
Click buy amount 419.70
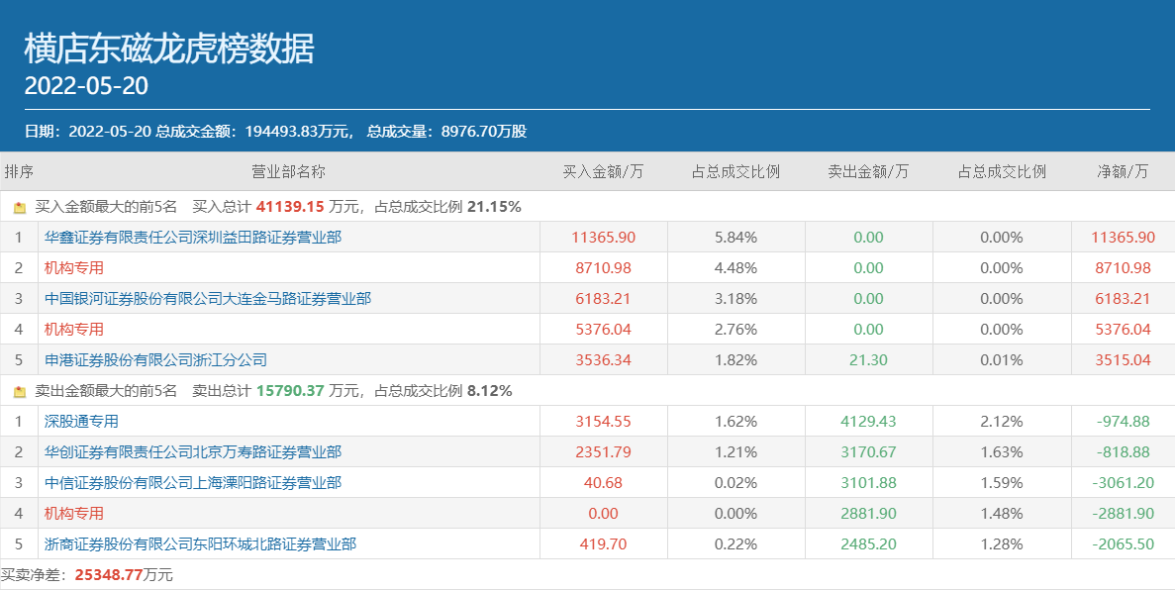[x=603, y=544]
